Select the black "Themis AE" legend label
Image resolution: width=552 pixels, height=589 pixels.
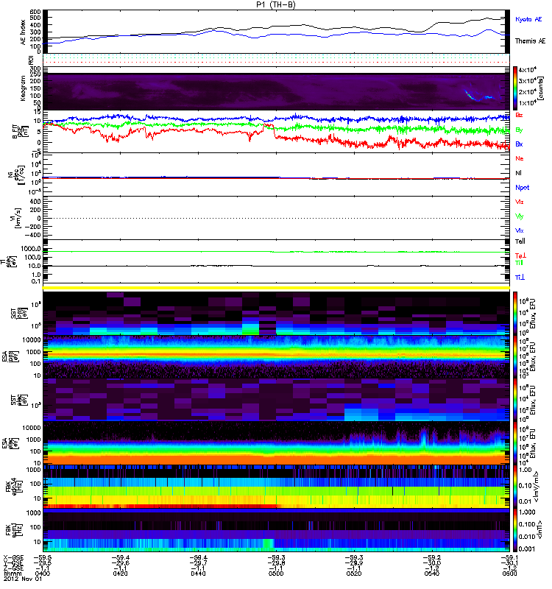click(x=530, y=41)
